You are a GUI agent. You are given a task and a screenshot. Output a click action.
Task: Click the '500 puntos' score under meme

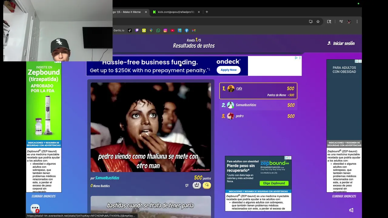(202, 178)
